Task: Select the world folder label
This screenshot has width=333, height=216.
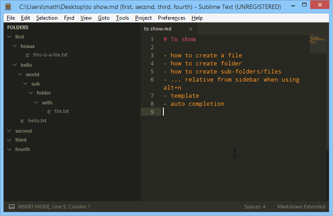Action: coord(33,74)
